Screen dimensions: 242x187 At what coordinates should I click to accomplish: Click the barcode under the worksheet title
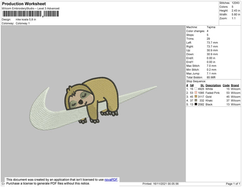30,14
